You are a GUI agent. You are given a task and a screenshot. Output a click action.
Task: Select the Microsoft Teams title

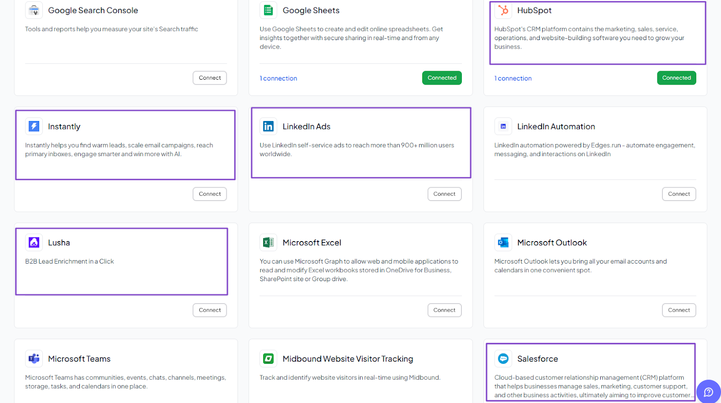point(79,358)
